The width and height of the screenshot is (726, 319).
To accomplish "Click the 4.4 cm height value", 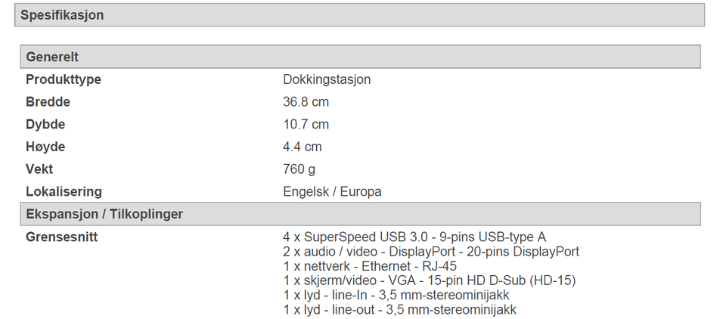I will tap(302, 147).
